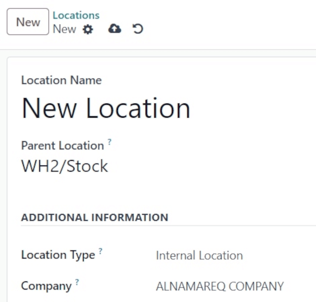
Task: Click the 'Company' label
Action: (x=46, y=286)
